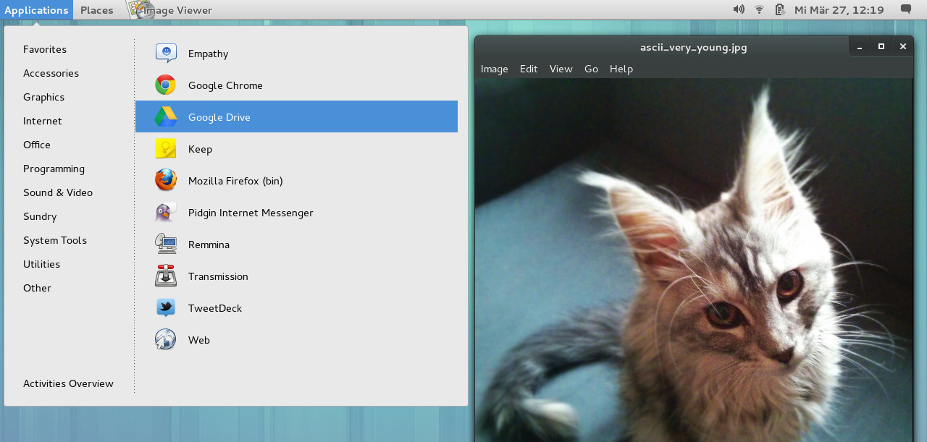Open the TweetDeck bird icon
The image size is (927, 442).
coord(166,308)
